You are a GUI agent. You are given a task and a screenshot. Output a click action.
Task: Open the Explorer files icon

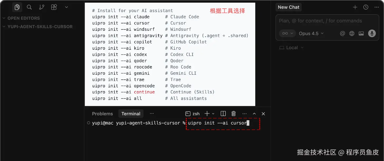pos(17,7)
